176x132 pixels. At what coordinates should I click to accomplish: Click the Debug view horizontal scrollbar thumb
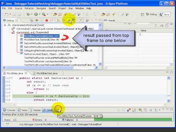[39, 67]
